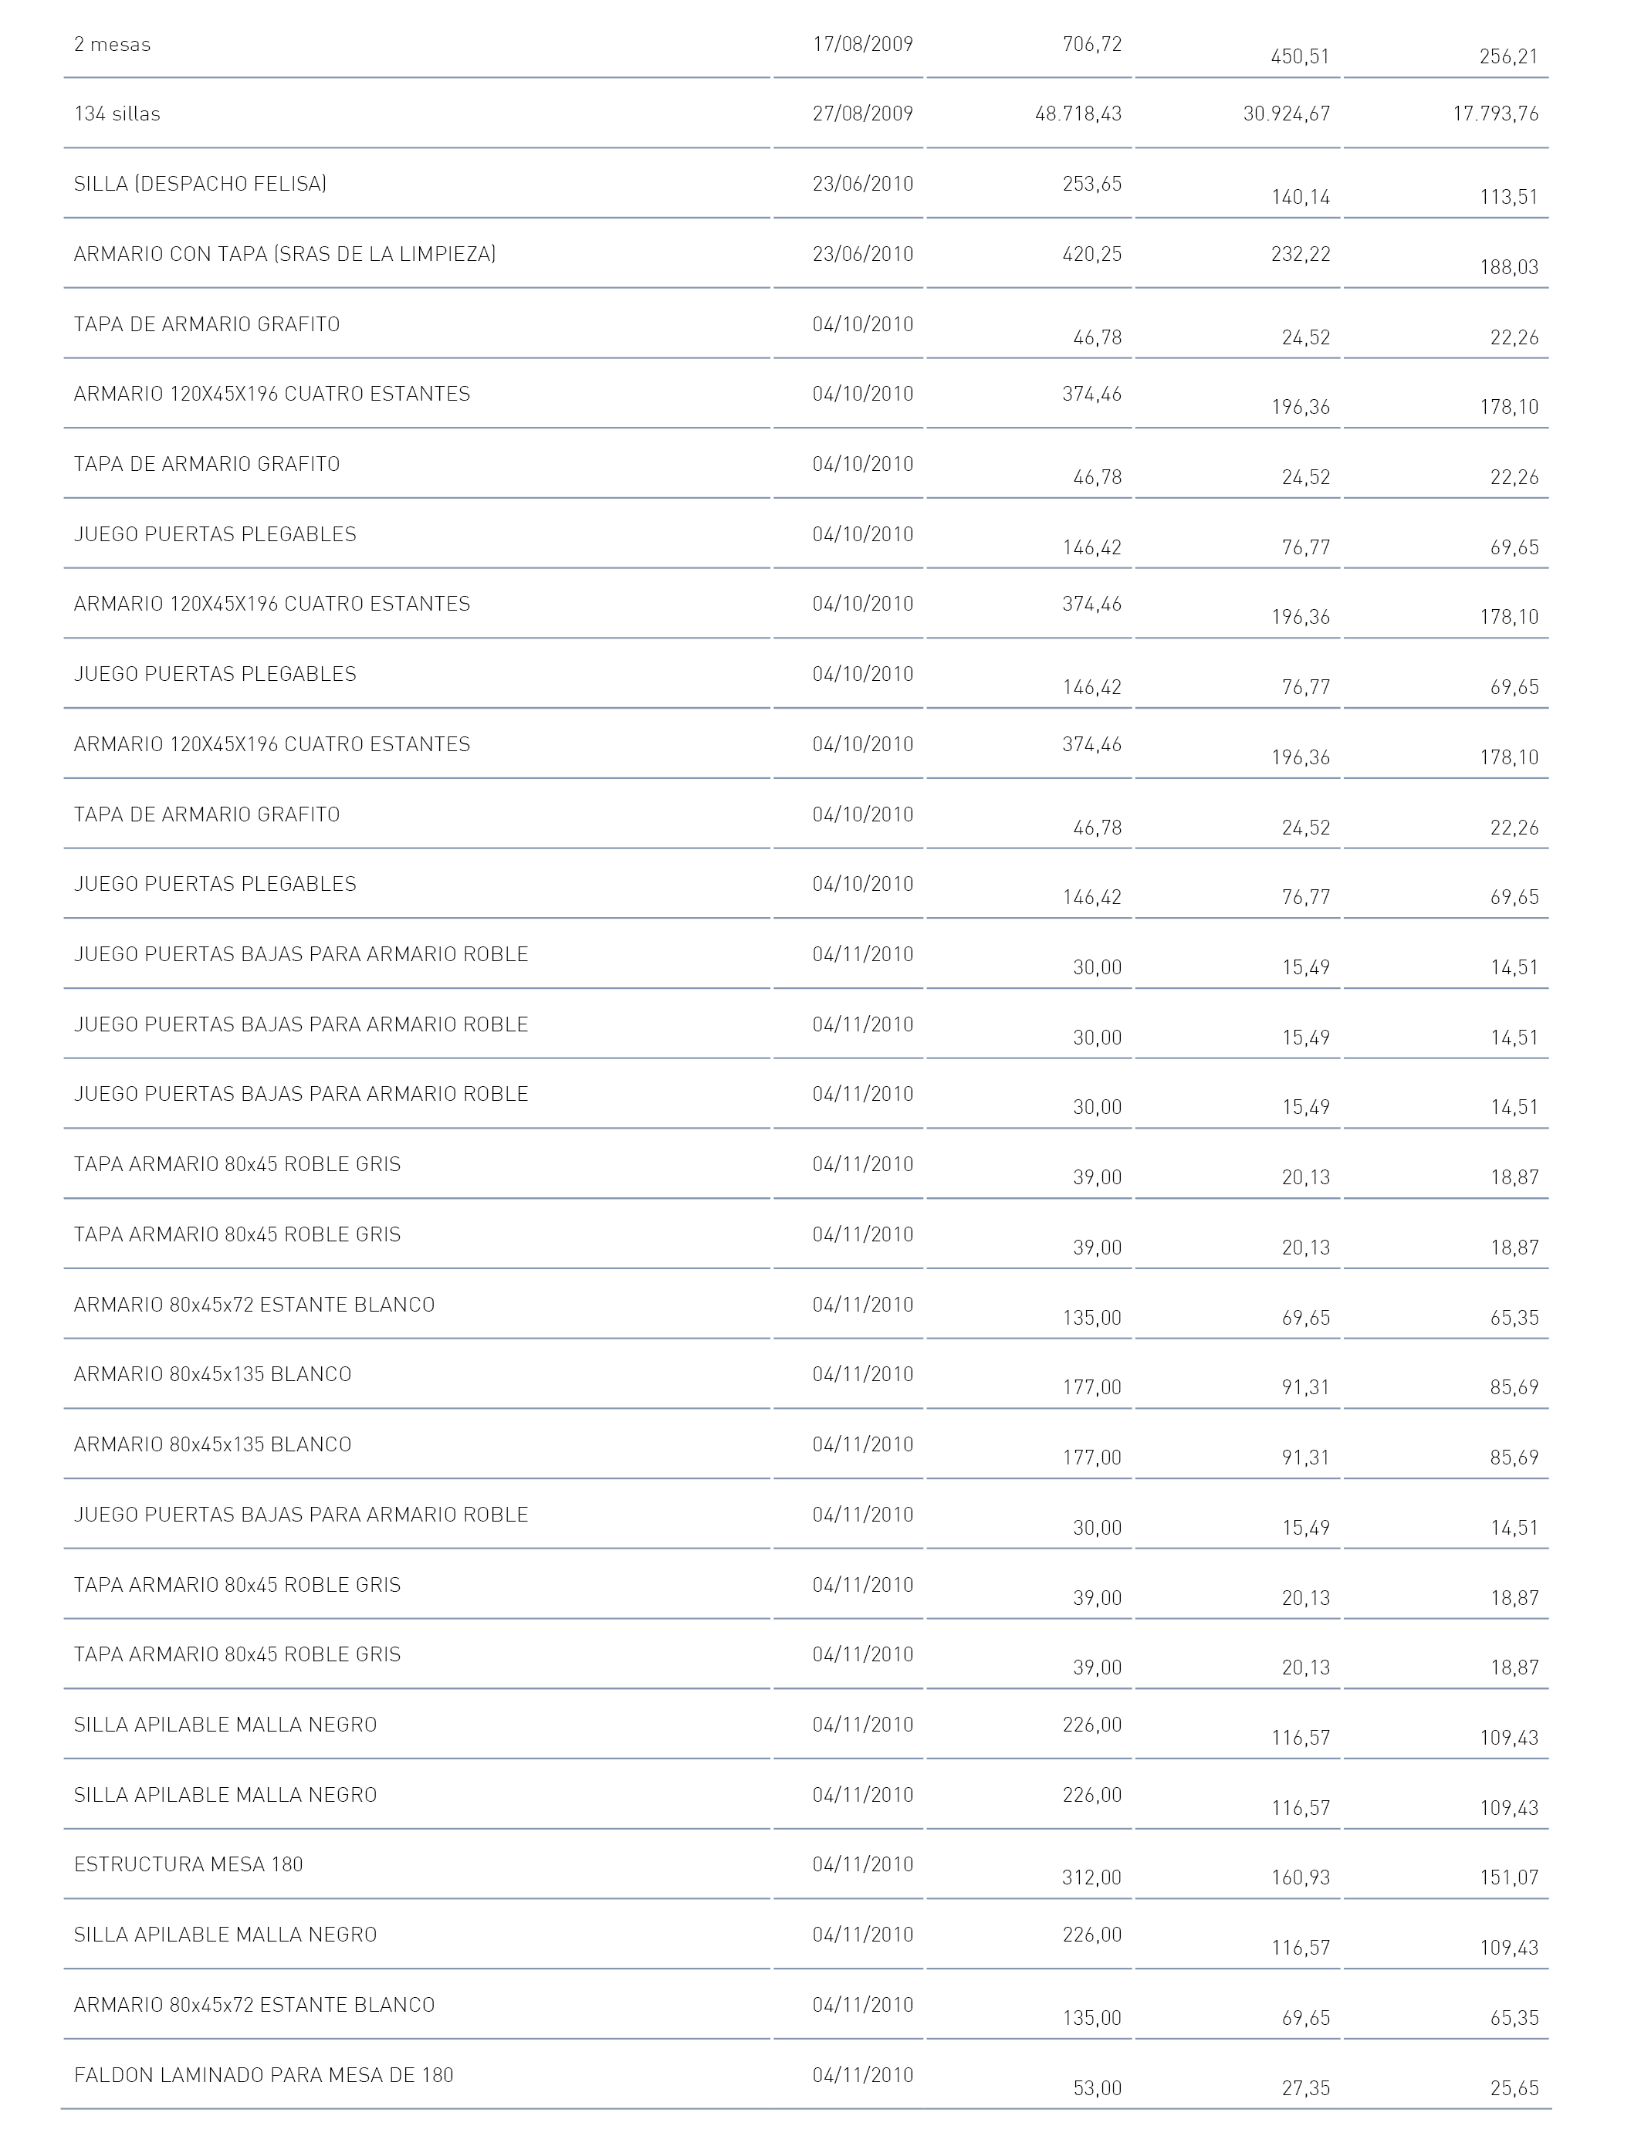Image resolution: width=1641 pixels, height=2143 pixels.
Task: Click 53,00 amount in Faldon Laminado row
Action: point(1098,2088)
